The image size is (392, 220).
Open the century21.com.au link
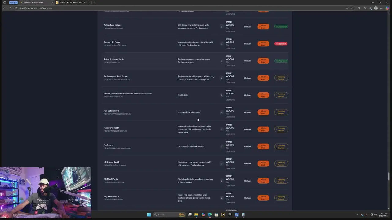[x=115, y=45]
